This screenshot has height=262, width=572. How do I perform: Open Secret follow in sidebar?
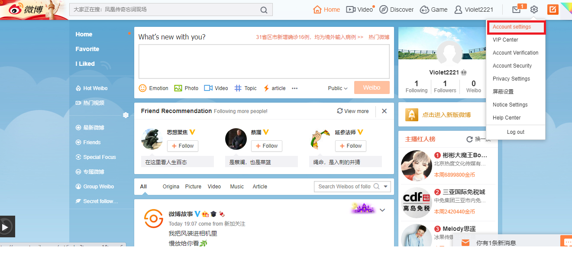point(97,201)
